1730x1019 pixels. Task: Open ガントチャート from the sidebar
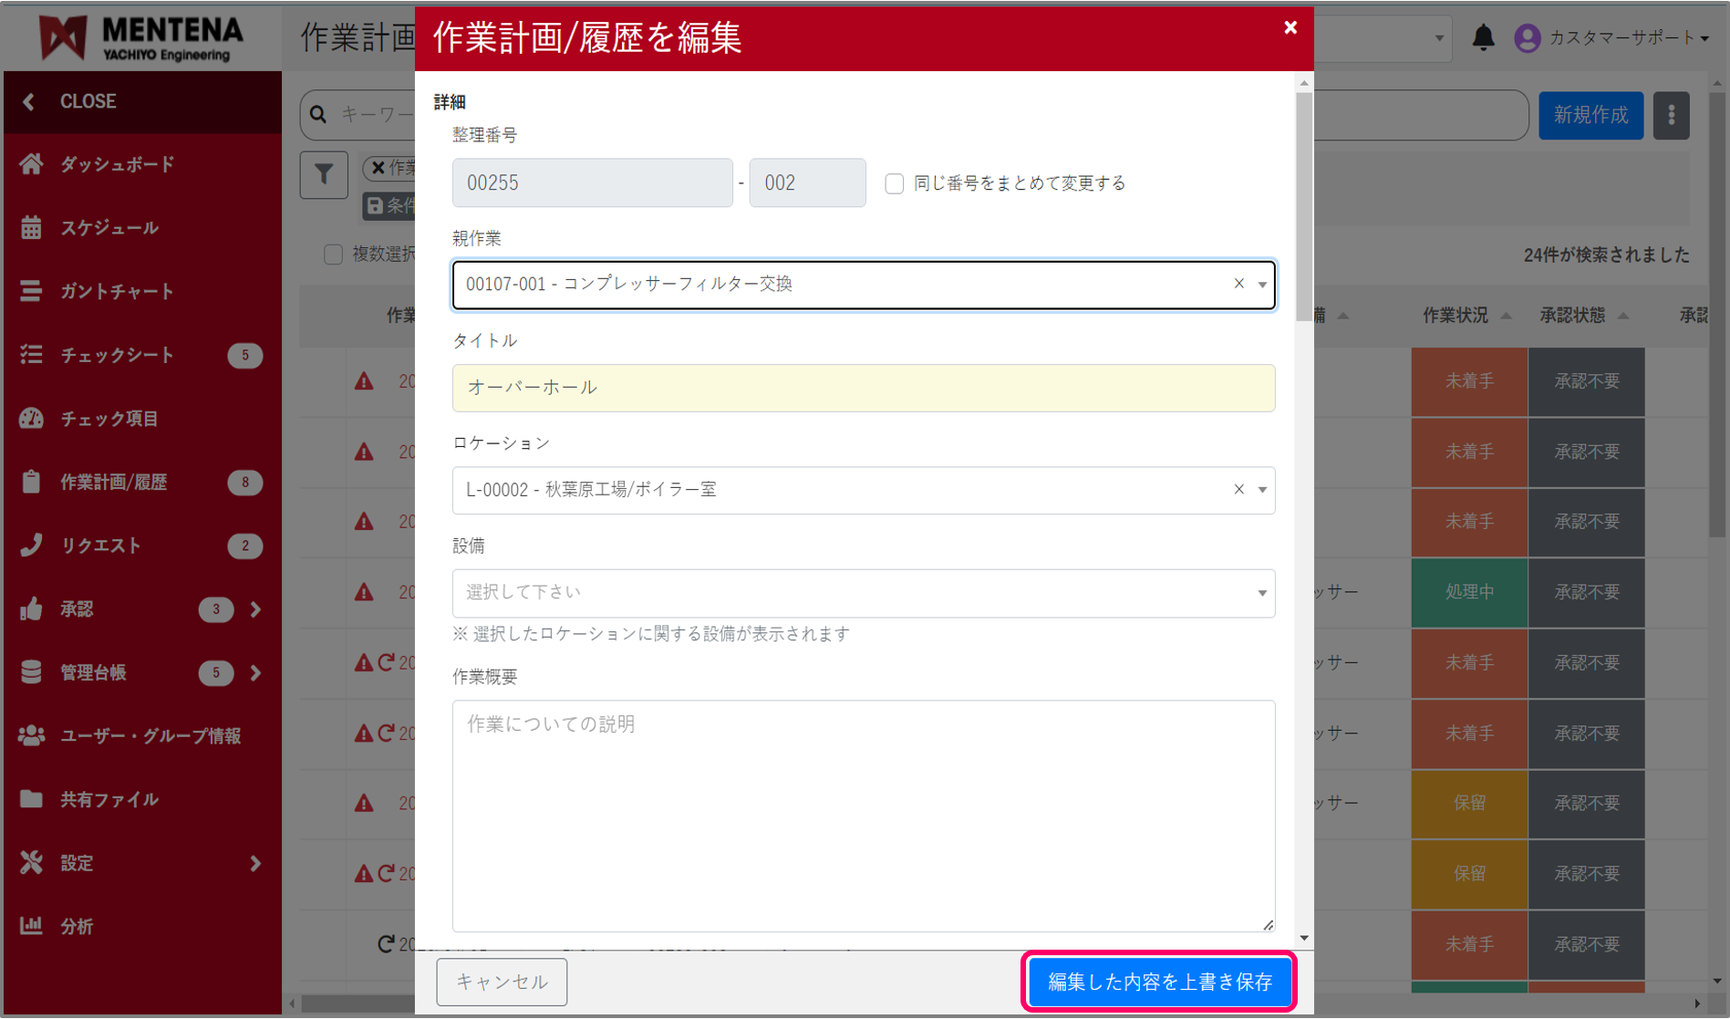[x=32, y=291]
